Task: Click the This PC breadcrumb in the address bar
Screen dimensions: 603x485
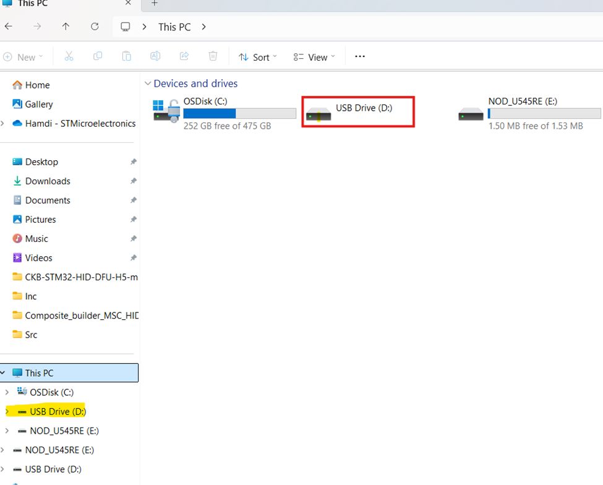Action: [x=174, y=27]
